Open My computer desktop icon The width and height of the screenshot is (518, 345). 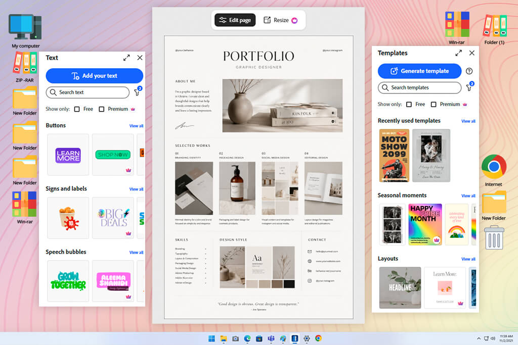(x=25, y=31)
